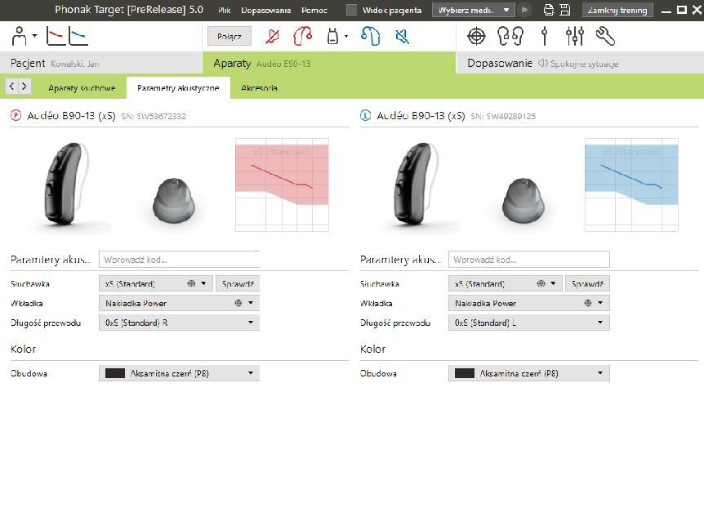Select the Parametry akustyczne tab
Screen dimensions: 704x512
coord(178,88)
